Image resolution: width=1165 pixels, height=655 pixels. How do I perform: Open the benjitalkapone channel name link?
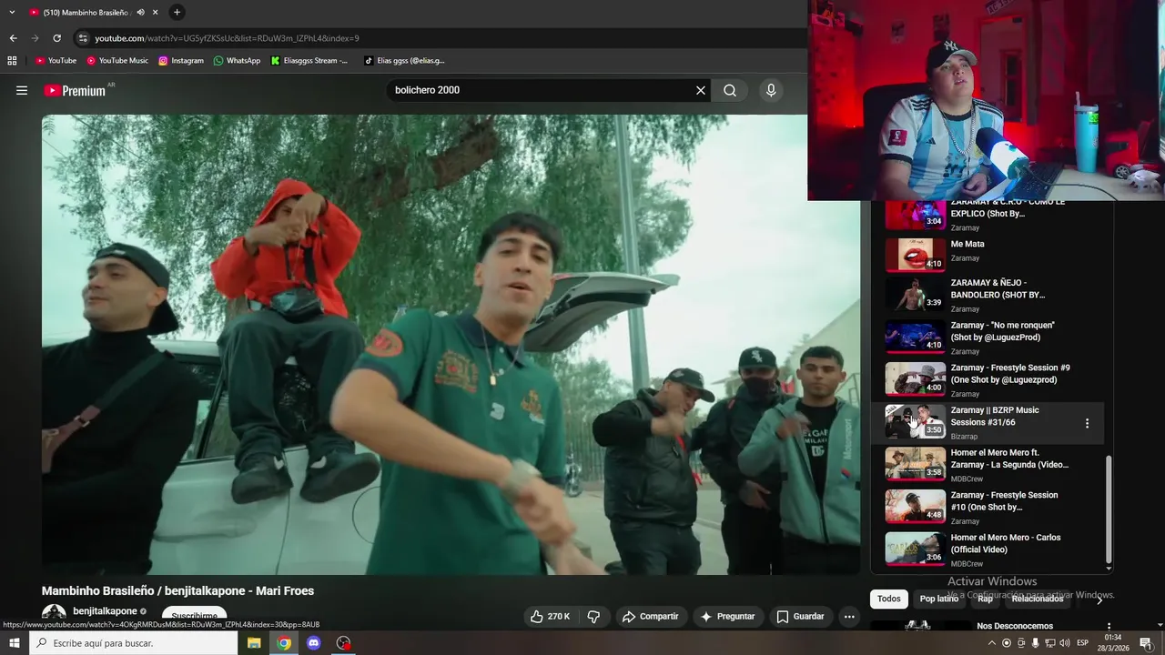pyautogui.click(x=105, y=611)
